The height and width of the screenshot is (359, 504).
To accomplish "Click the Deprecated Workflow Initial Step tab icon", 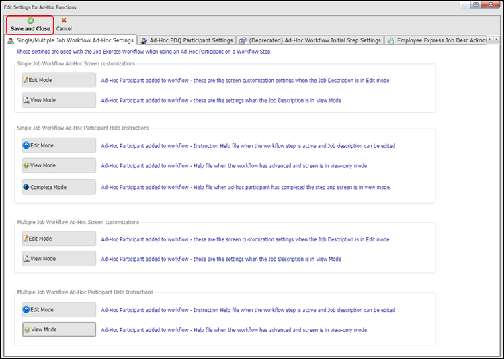I will pos(243,41).
